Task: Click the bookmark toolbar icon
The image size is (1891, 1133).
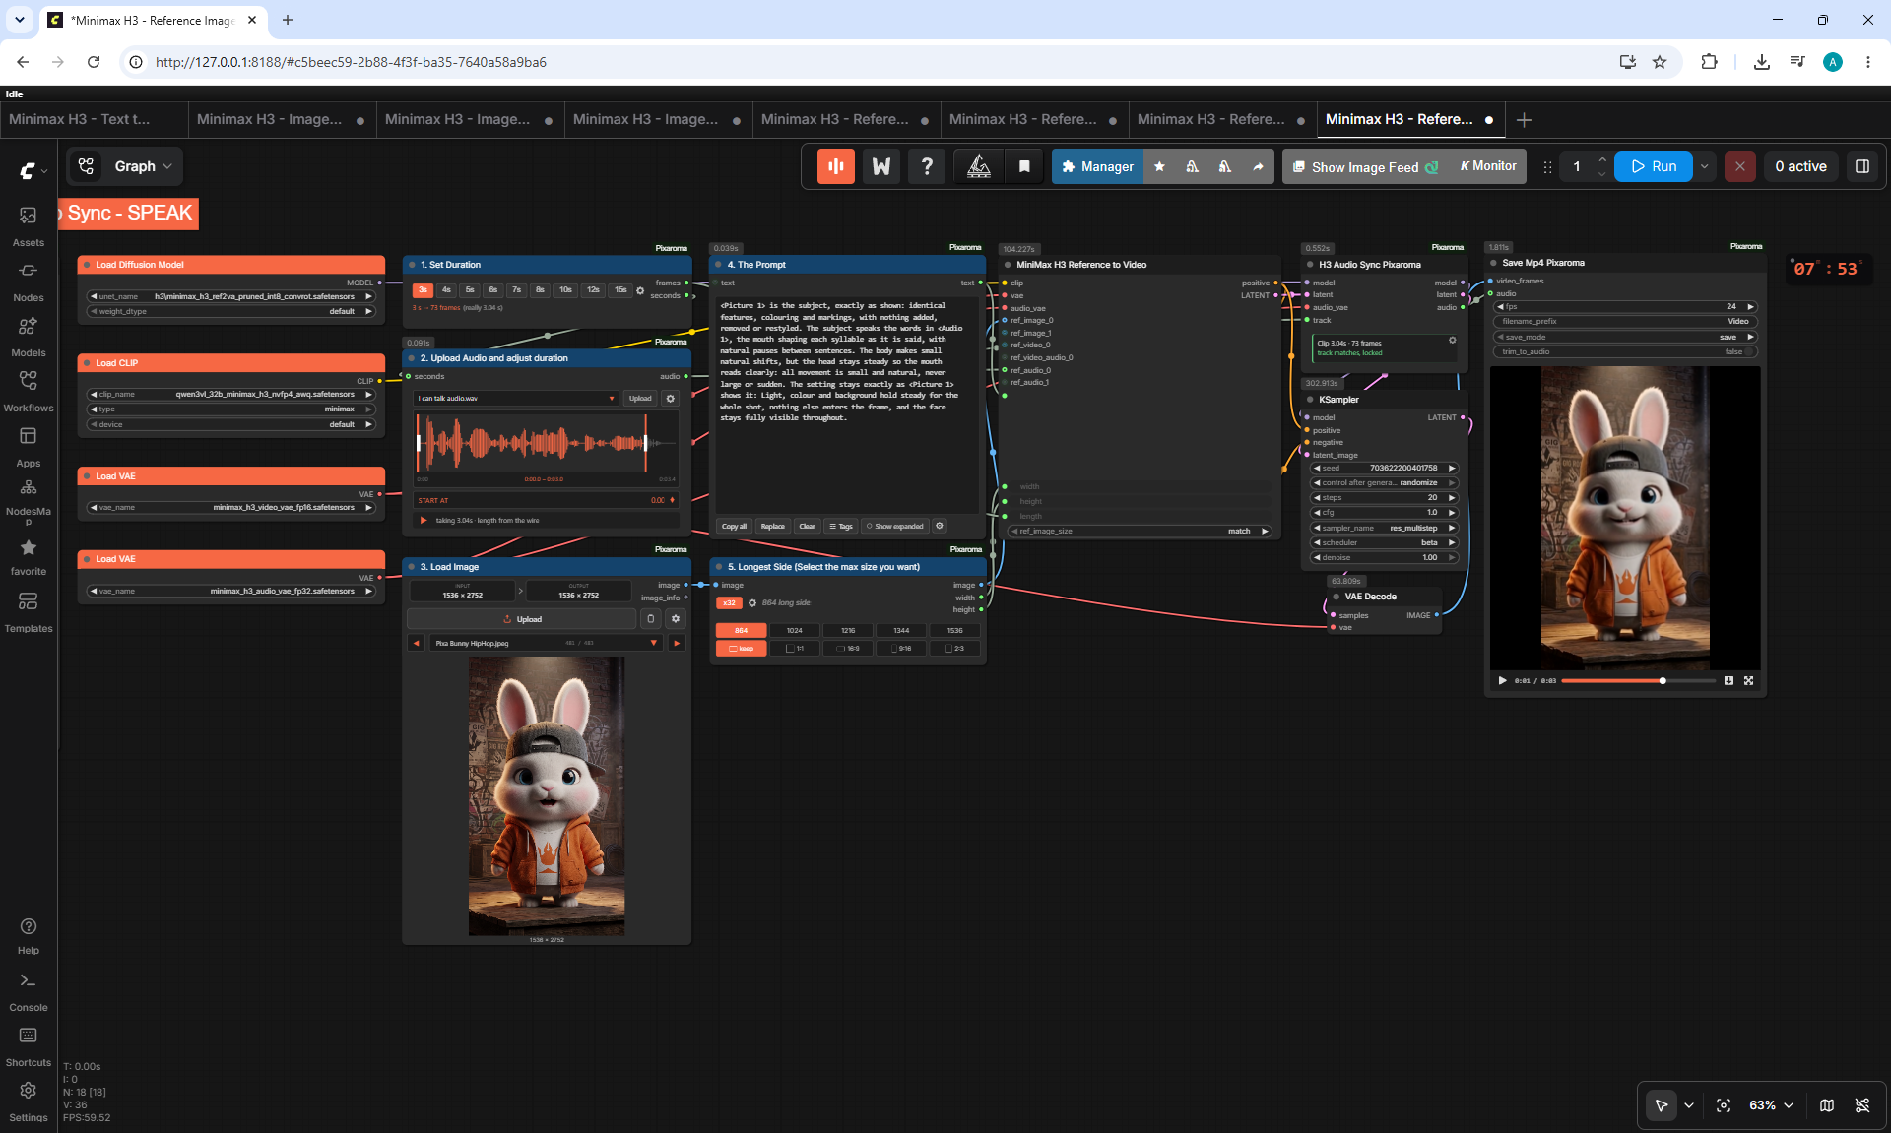Action: (x=1024, y=166)
